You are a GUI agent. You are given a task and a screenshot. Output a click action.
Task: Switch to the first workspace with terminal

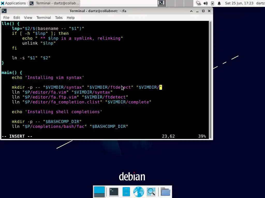pos(161,3)
